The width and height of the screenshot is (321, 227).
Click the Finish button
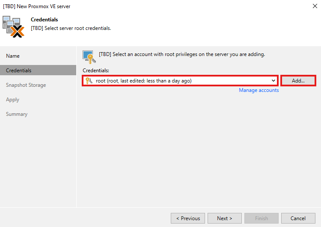(x=261, y=218)
